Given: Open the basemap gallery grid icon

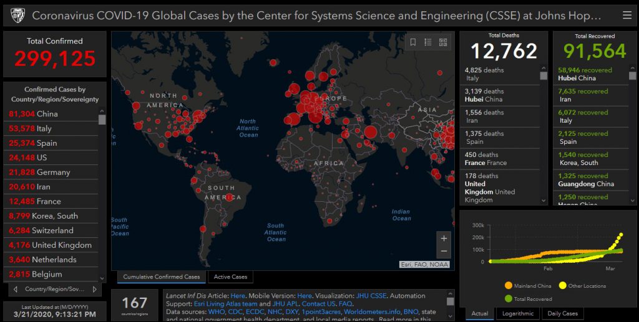Looking at the screenshot, I should point(443,42).
